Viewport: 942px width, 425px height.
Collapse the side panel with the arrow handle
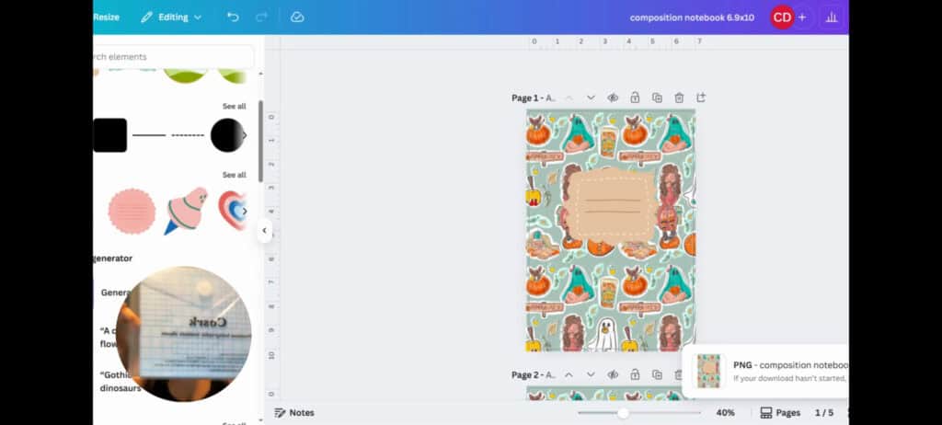[265, 231]
